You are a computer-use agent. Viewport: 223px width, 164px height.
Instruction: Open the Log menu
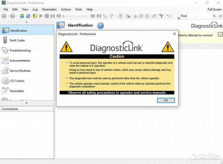pos(35,9)
